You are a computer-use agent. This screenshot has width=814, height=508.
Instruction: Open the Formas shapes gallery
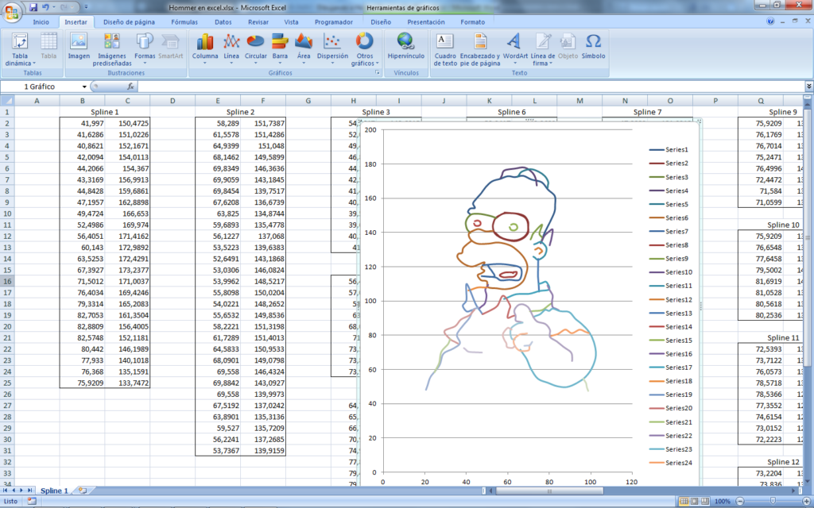[x=145, y=50]
